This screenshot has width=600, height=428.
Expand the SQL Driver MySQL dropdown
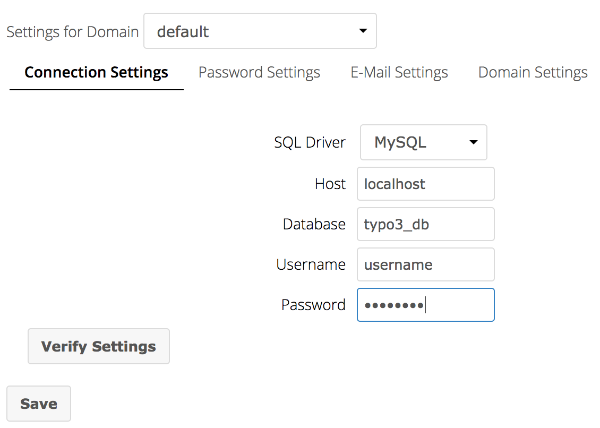pyautogui.click(x=423, y=142)
